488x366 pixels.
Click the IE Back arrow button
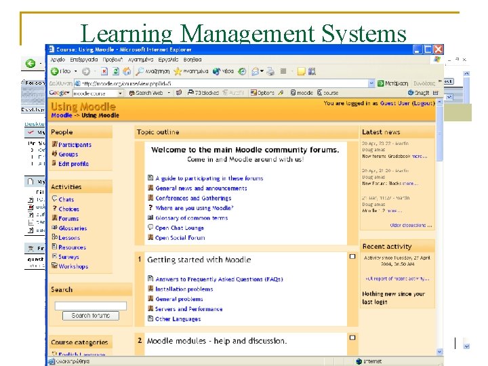tap(55, 72)
